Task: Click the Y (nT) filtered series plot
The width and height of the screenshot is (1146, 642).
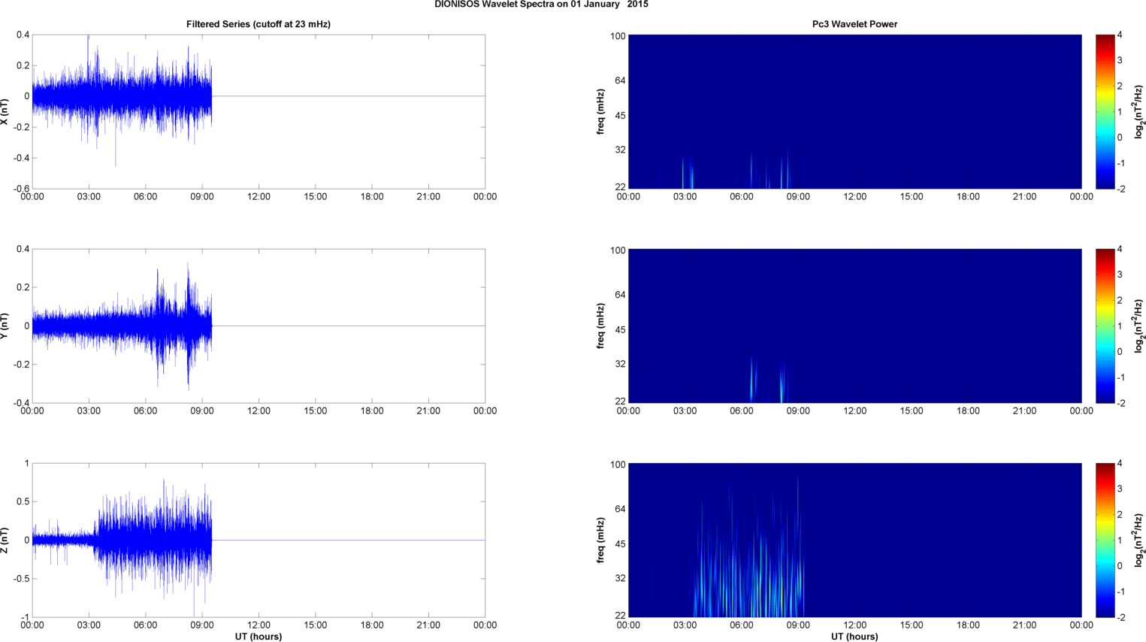Action: point(259,326)
